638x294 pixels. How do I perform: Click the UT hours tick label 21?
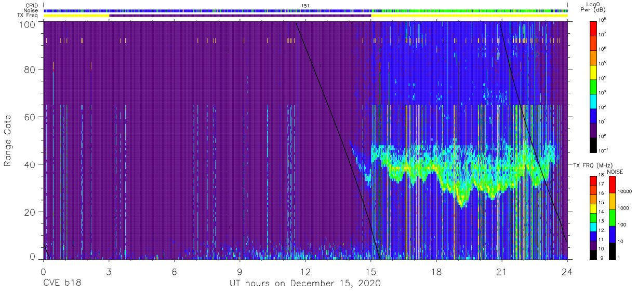[502, 271]
